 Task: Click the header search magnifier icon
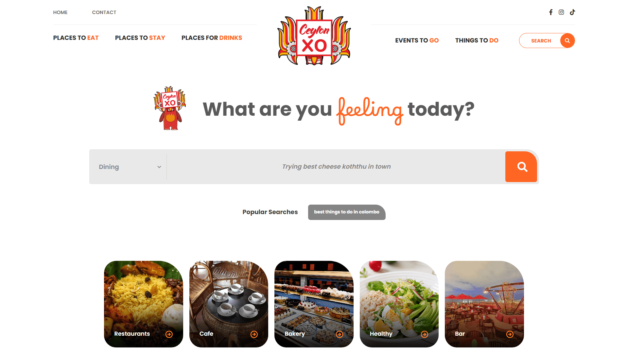pos(567,41)
